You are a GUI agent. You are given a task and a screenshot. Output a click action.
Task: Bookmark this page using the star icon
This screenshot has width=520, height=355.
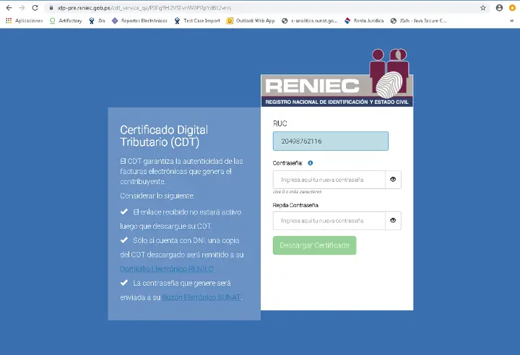click(x=483, y=7)
